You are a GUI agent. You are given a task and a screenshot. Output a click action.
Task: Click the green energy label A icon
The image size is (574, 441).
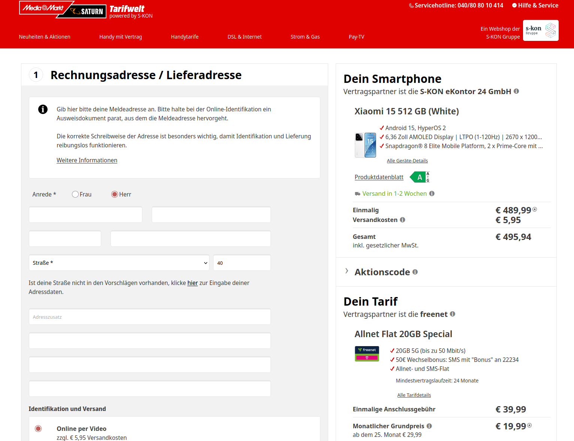click(x=420, y=177)
